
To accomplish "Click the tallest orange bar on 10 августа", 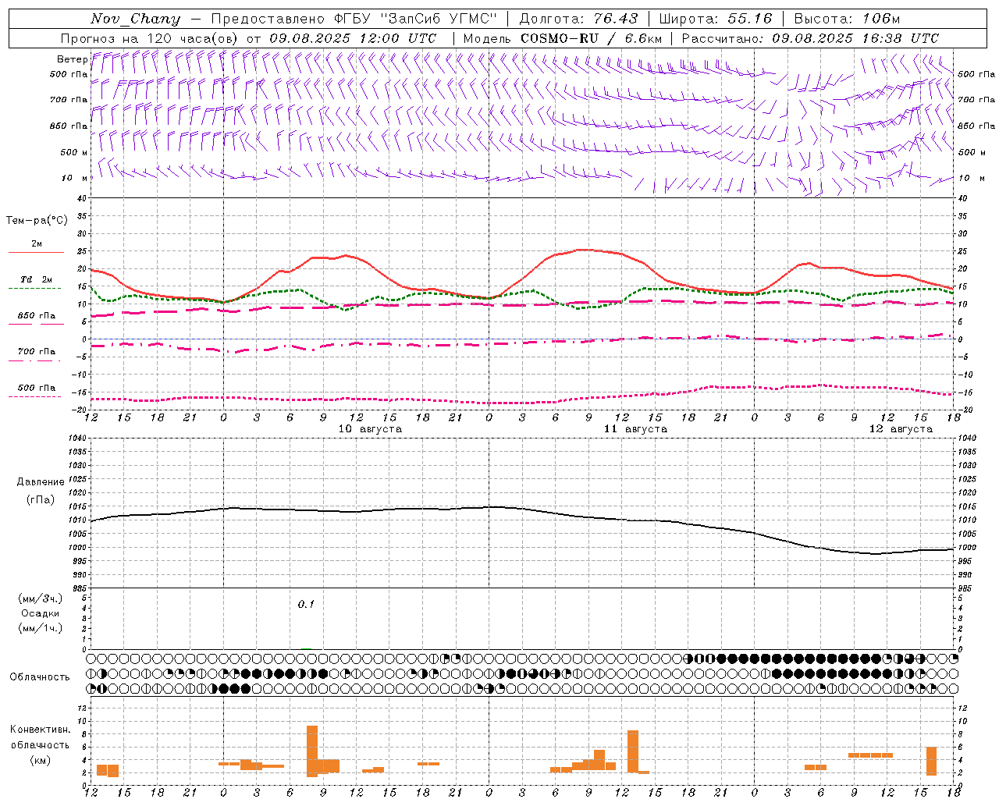I will click(x=312, y=751).
